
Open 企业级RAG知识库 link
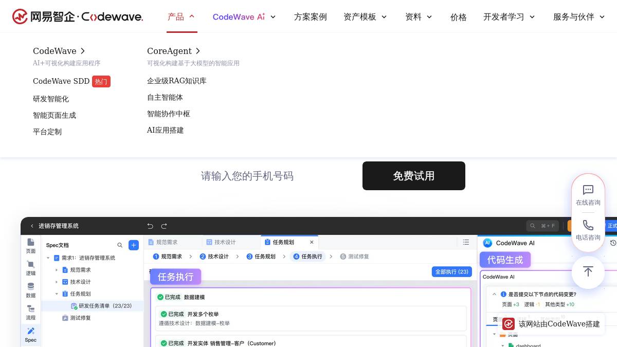pyautogui.click(x=177, y=81)
